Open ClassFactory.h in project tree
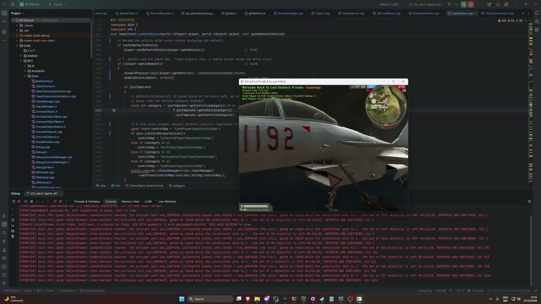The height and width of the screenshot is (304, 541). point(45,86)
